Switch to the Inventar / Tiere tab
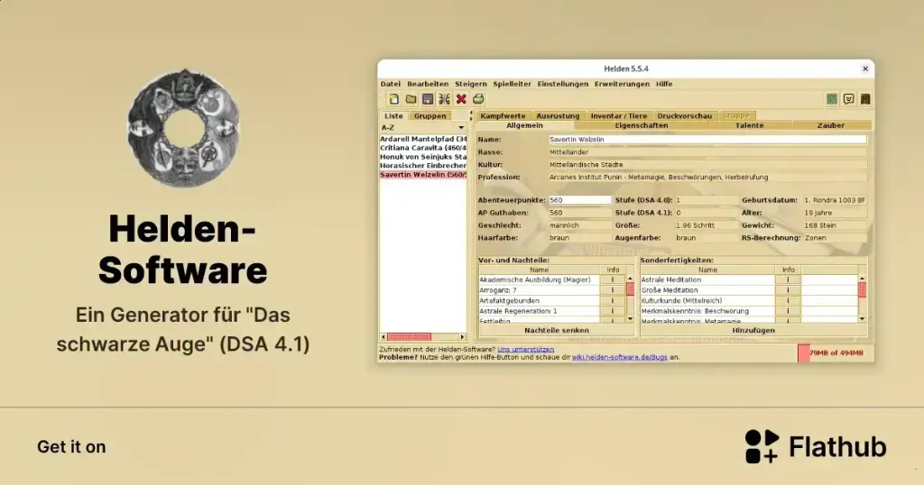Screen dimensions: 924x485 (619, 116)
